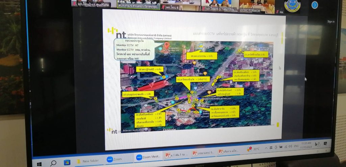Select the emblem logo participant tile
Viewport: 346px width, 167px height.
292,6
